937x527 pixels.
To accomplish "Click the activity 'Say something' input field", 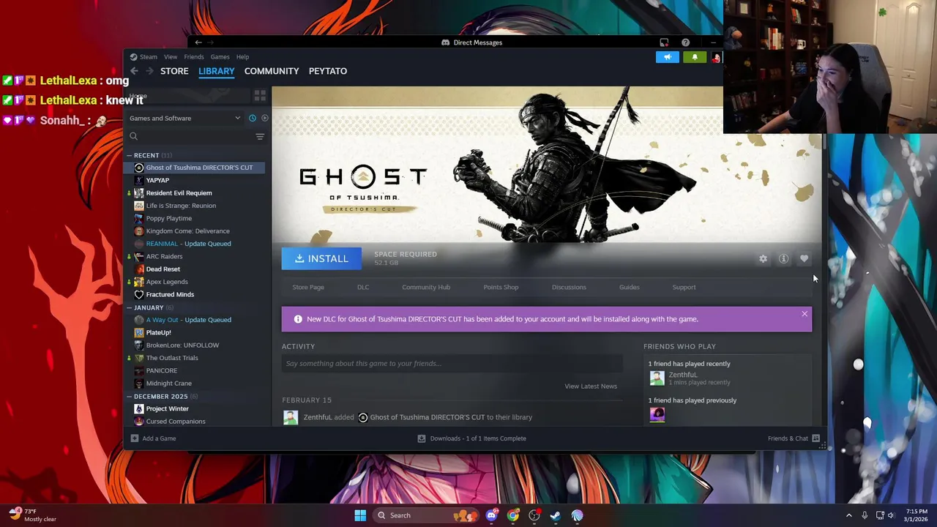I will tap(452, 364).
